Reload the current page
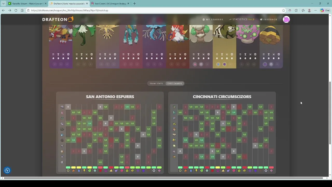Image resolution: width=332 pixels, height=187 pixels. click(x=16, y=10)
